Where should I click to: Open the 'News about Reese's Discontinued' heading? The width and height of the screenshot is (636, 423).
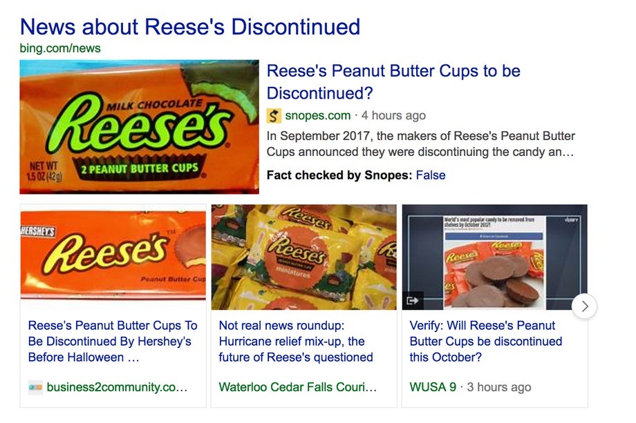(x=190, y=27)
